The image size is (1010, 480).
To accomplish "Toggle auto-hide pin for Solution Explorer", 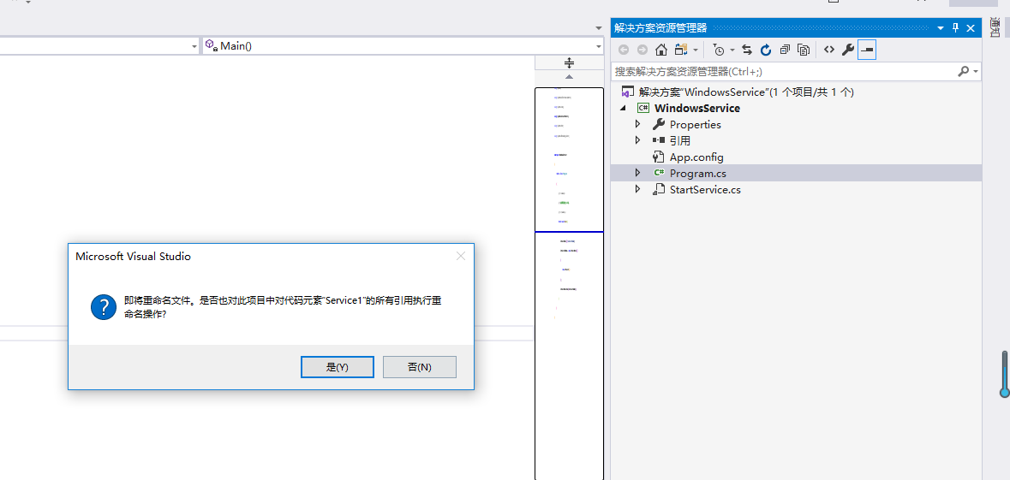I will click(955, 27).
